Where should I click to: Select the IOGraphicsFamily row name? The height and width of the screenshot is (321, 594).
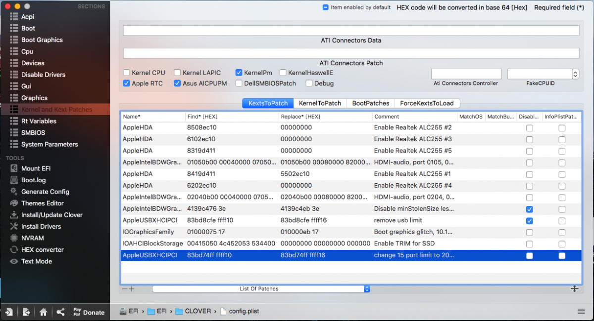click(148, 232)
